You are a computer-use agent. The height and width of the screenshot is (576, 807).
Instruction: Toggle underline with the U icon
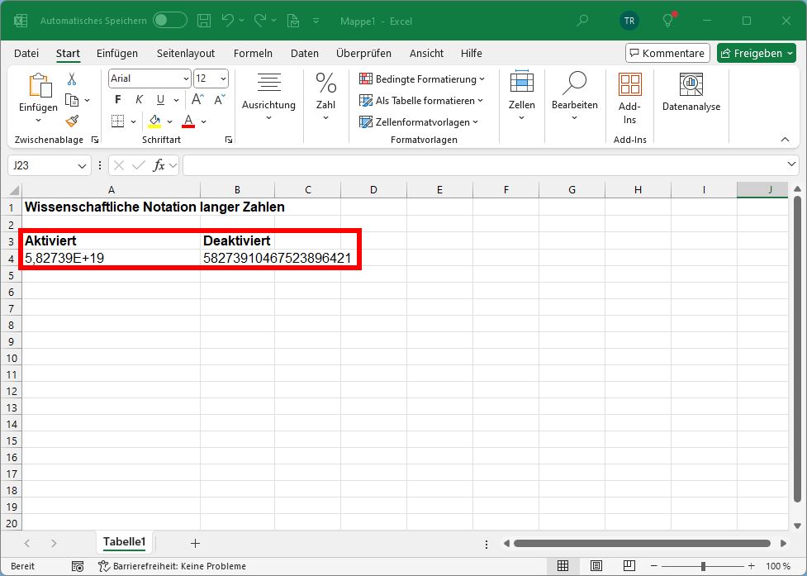pyautogui.click(x=159, y=99)
